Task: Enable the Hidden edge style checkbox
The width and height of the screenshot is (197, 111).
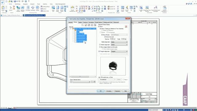Action: pos(100,45)
